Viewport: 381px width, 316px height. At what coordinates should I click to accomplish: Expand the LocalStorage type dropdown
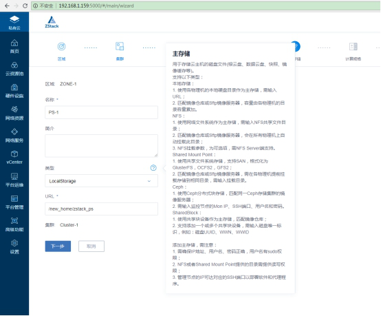coord(101,181)
